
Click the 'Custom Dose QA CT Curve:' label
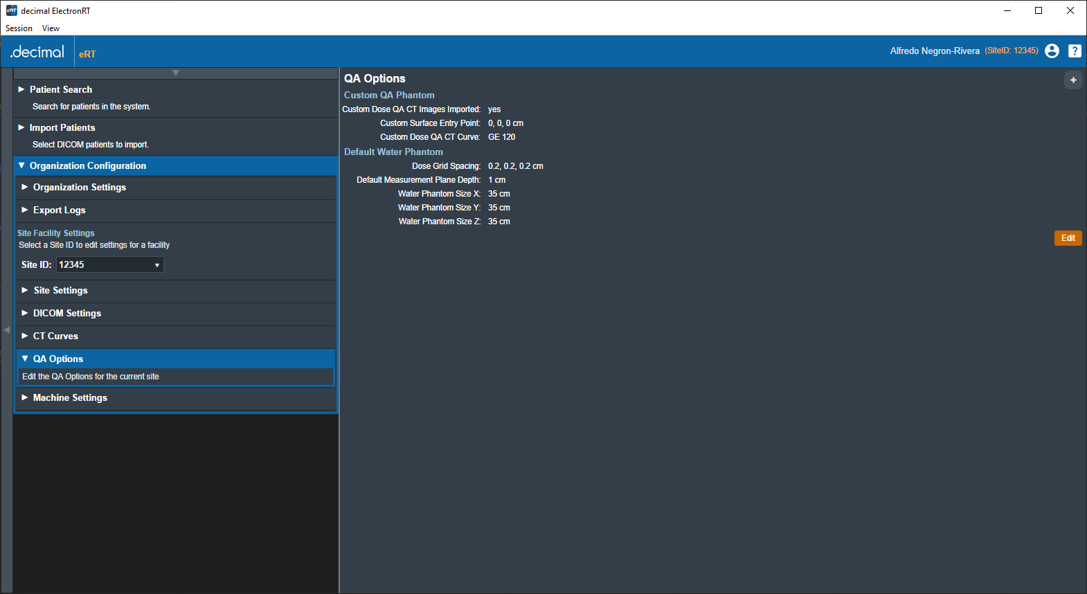point(430,137)
